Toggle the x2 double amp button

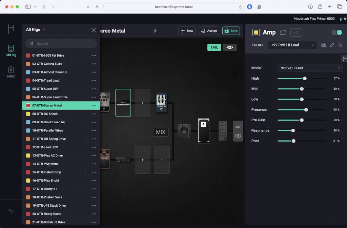(295, 33)
